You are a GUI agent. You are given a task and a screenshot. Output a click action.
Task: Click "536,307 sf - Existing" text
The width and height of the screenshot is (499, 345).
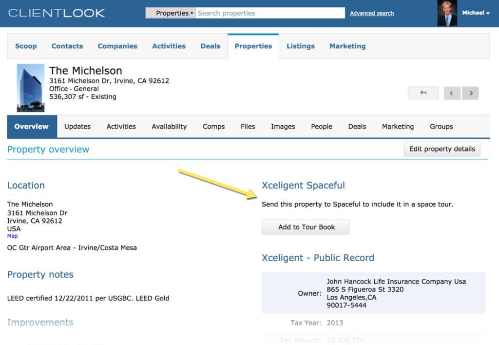[x=83, y=97]
